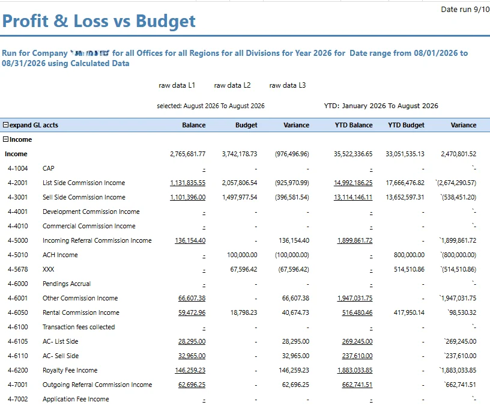This screenshot has width=490, height=405.
Task: Select the Variance header after YTD Budget
Action: coord(464,125)
